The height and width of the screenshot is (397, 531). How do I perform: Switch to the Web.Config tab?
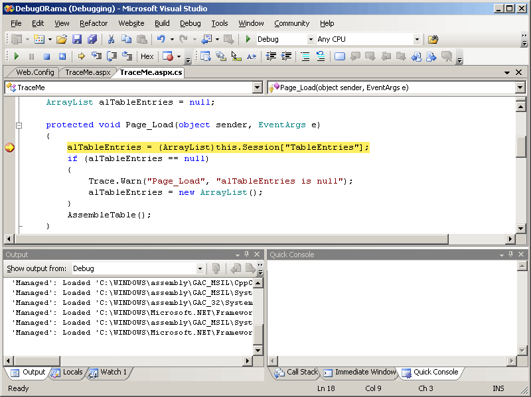tap(35, 72)
